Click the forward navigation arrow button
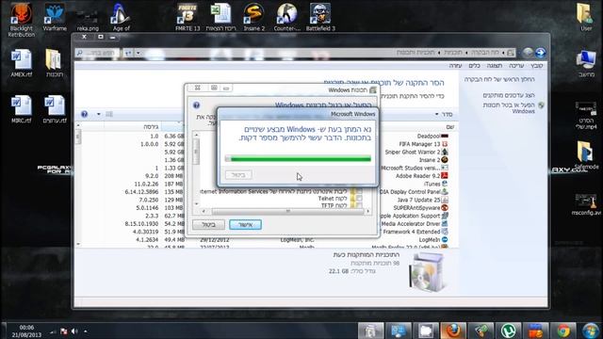The height and width of the screenshot is (339, 603). click(x=528, y=53)
